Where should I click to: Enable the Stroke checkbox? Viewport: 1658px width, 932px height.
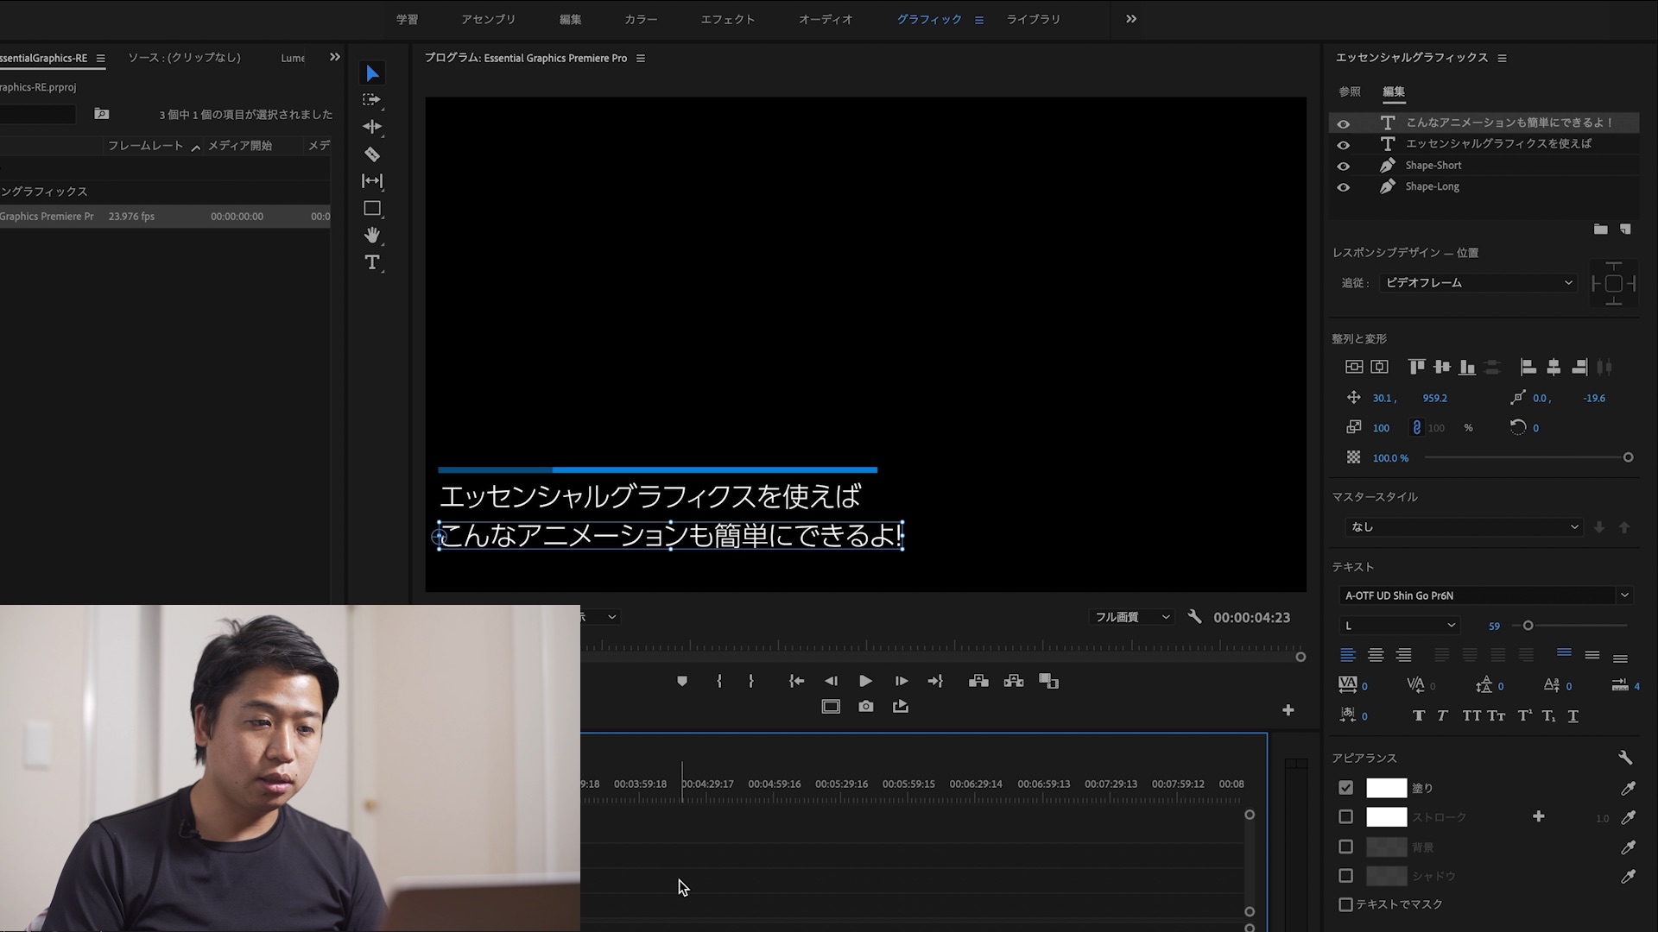click(x=1345, y=816)
